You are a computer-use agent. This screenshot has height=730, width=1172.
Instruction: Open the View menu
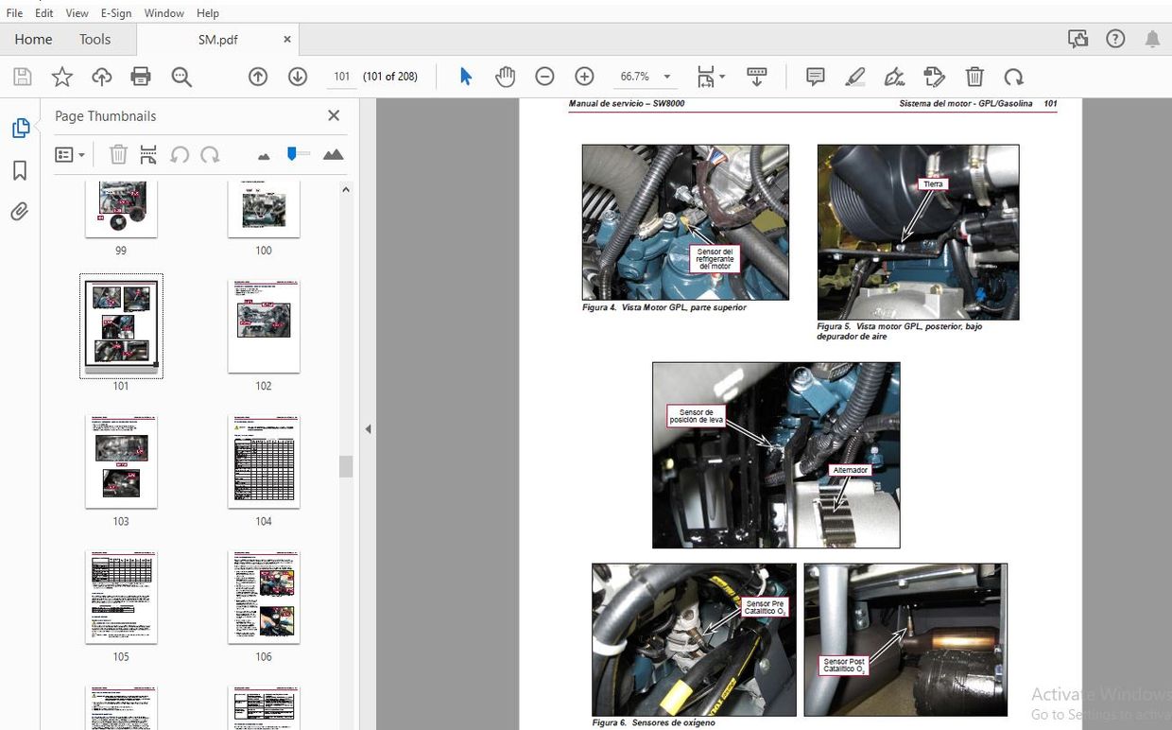pyautogui.click(x=77, y=12)
